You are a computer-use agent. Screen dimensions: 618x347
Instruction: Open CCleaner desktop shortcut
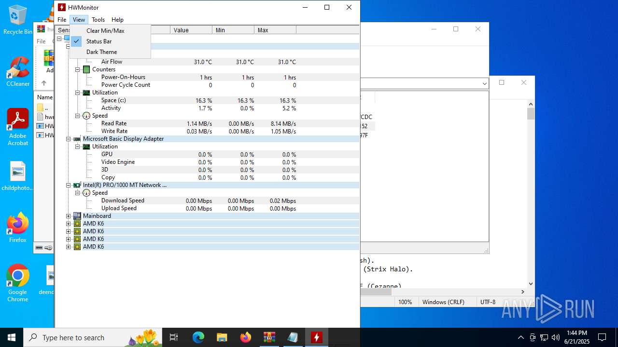pyautogui.click(x=18, y=72)
